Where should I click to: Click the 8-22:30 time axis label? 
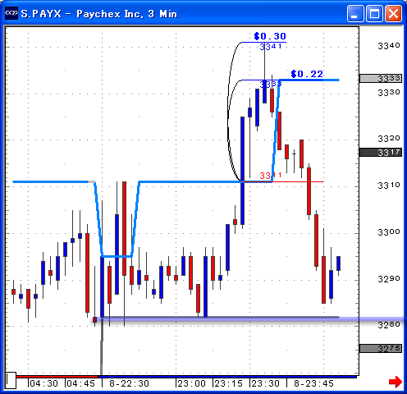coord(129,383)
